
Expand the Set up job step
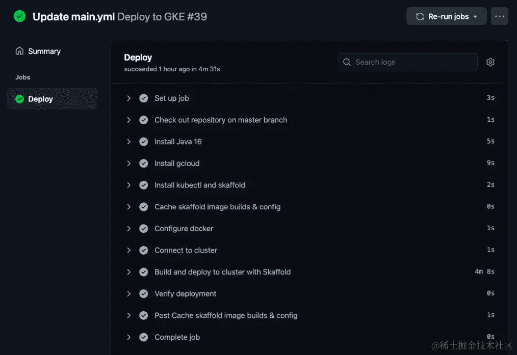pos(129,98)
